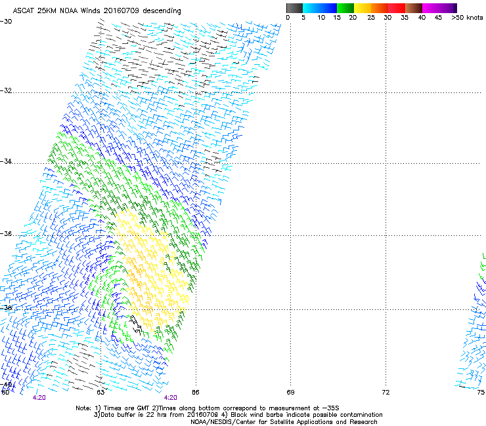Viewport: 486px width, 426px height.
Task: Click the latitude label -36
Action: pos(6,233)
